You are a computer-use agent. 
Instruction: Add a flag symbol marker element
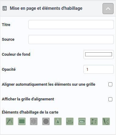[94, 121]
